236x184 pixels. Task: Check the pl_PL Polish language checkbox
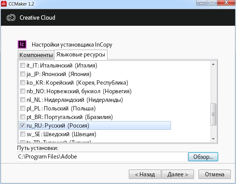[x=23, y=108]
